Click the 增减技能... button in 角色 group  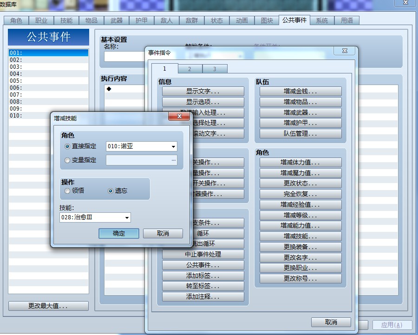pyautogui.click(x=300, y=236)
